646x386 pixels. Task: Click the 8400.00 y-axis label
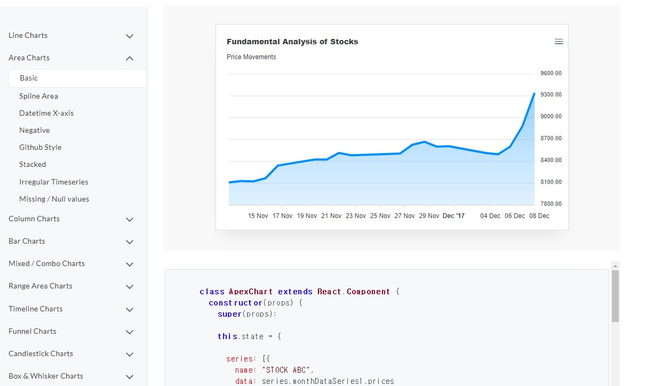[551, 160]
